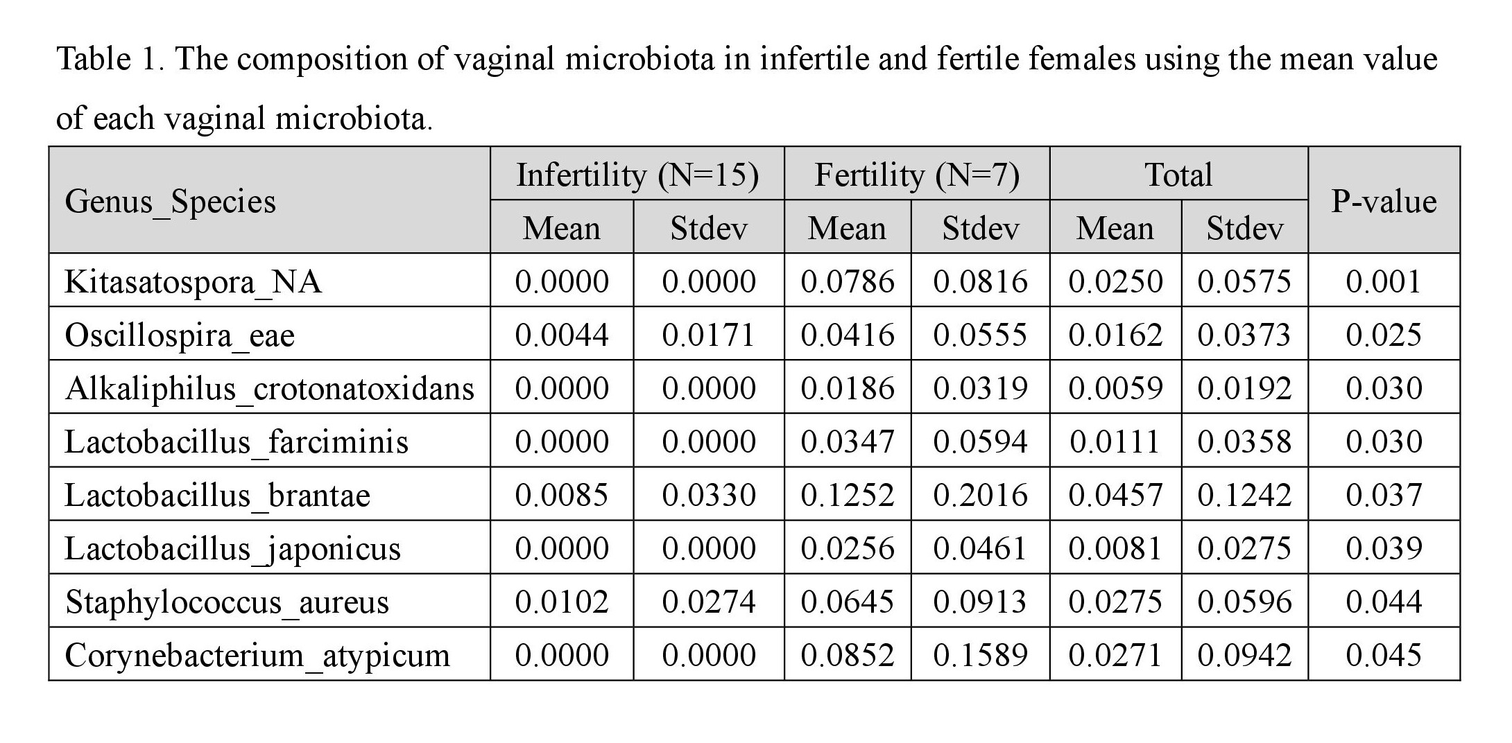The width and height of the screenshot is (1512, 743).
Task: Select the Corynebacterium_atypicum row label
Action: 257,655
